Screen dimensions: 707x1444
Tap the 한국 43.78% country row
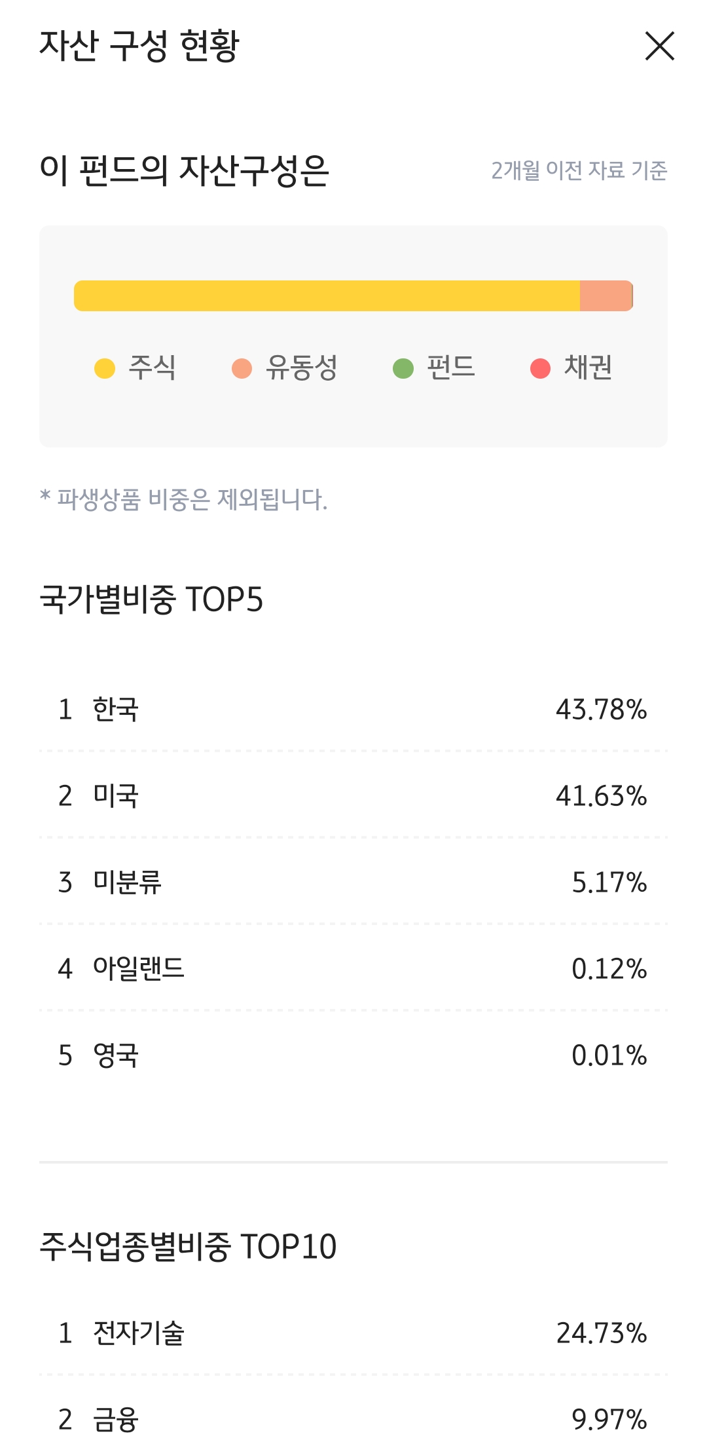click(x=353, y=710)
